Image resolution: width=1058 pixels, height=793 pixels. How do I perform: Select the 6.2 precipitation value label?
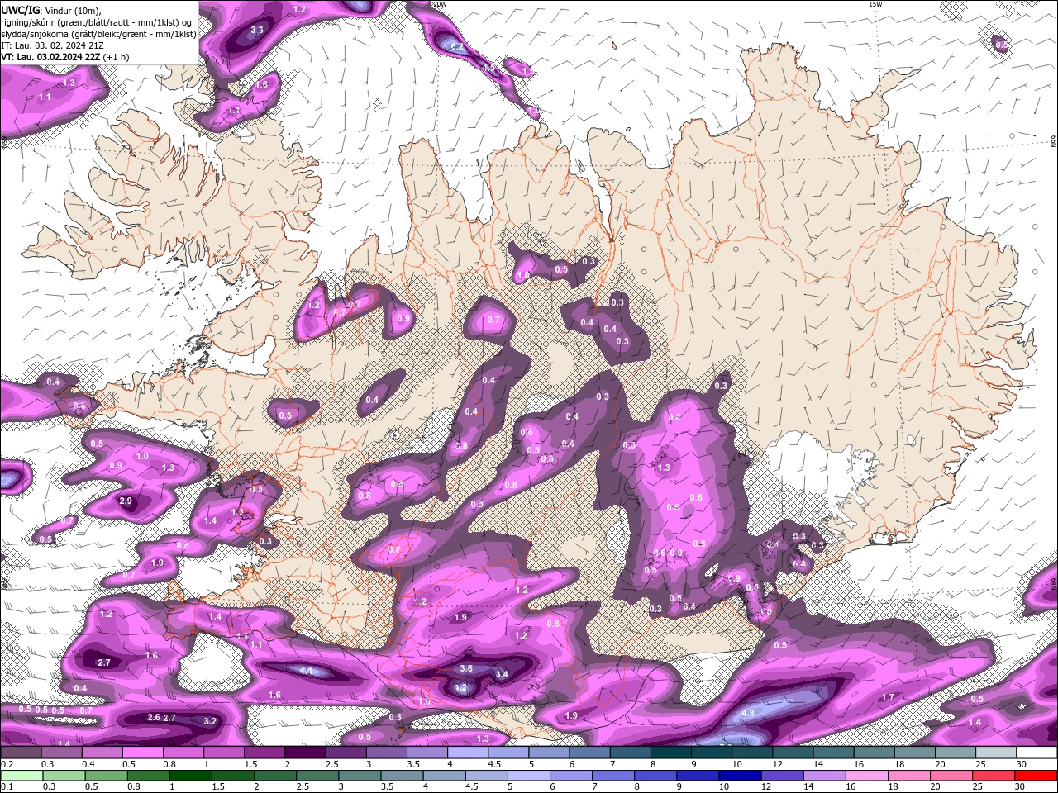[456, 47]
